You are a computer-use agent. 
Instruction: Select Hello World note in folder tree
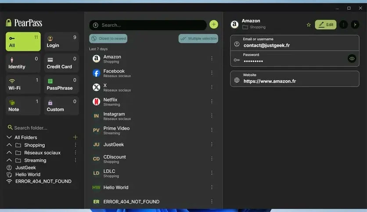coord(28,174)
